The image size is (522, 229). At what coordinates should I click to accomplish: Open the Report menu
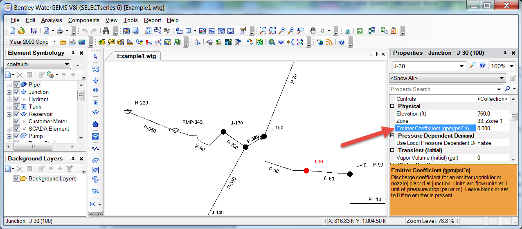point(152,20)
